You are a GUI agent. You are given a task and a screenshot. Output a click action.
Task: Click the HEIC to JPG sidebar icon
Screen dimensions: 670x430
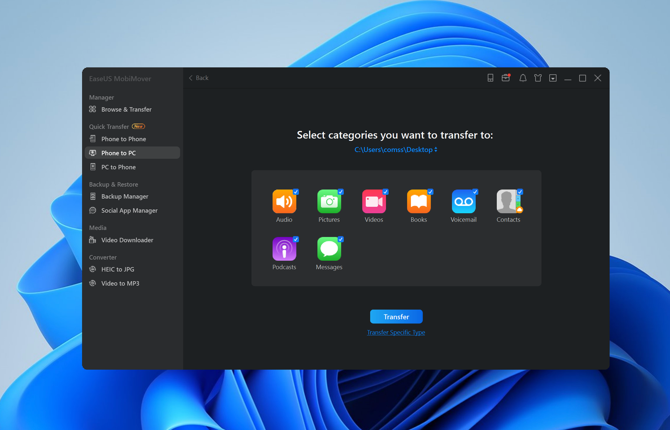93,269
